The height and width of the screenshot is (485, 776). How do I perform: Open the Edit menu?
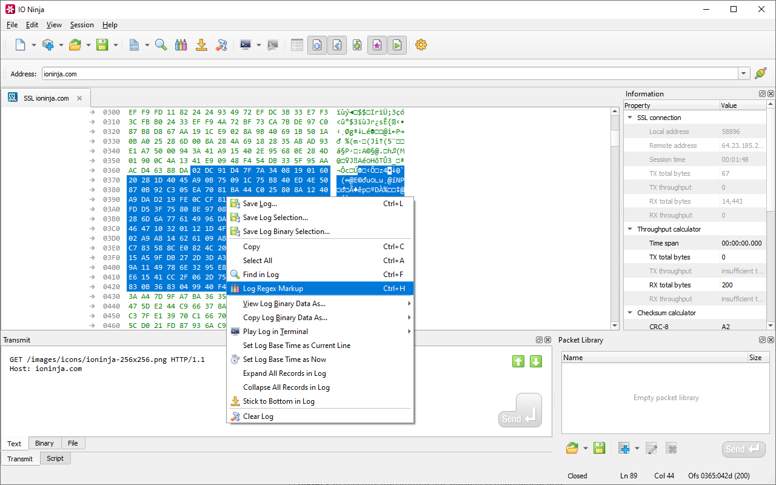[32, 25]
